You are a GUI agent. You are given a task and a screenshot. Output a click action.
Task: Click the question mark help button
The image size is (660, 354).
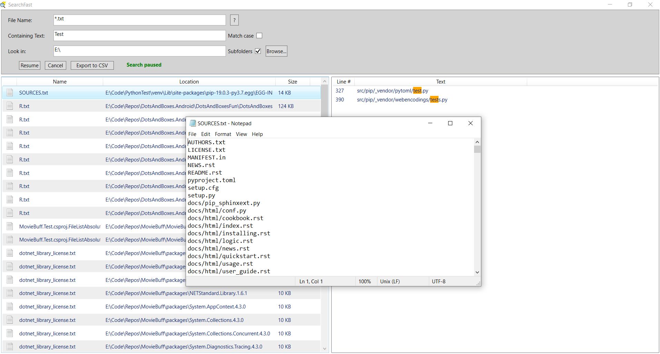coord(234,20)
